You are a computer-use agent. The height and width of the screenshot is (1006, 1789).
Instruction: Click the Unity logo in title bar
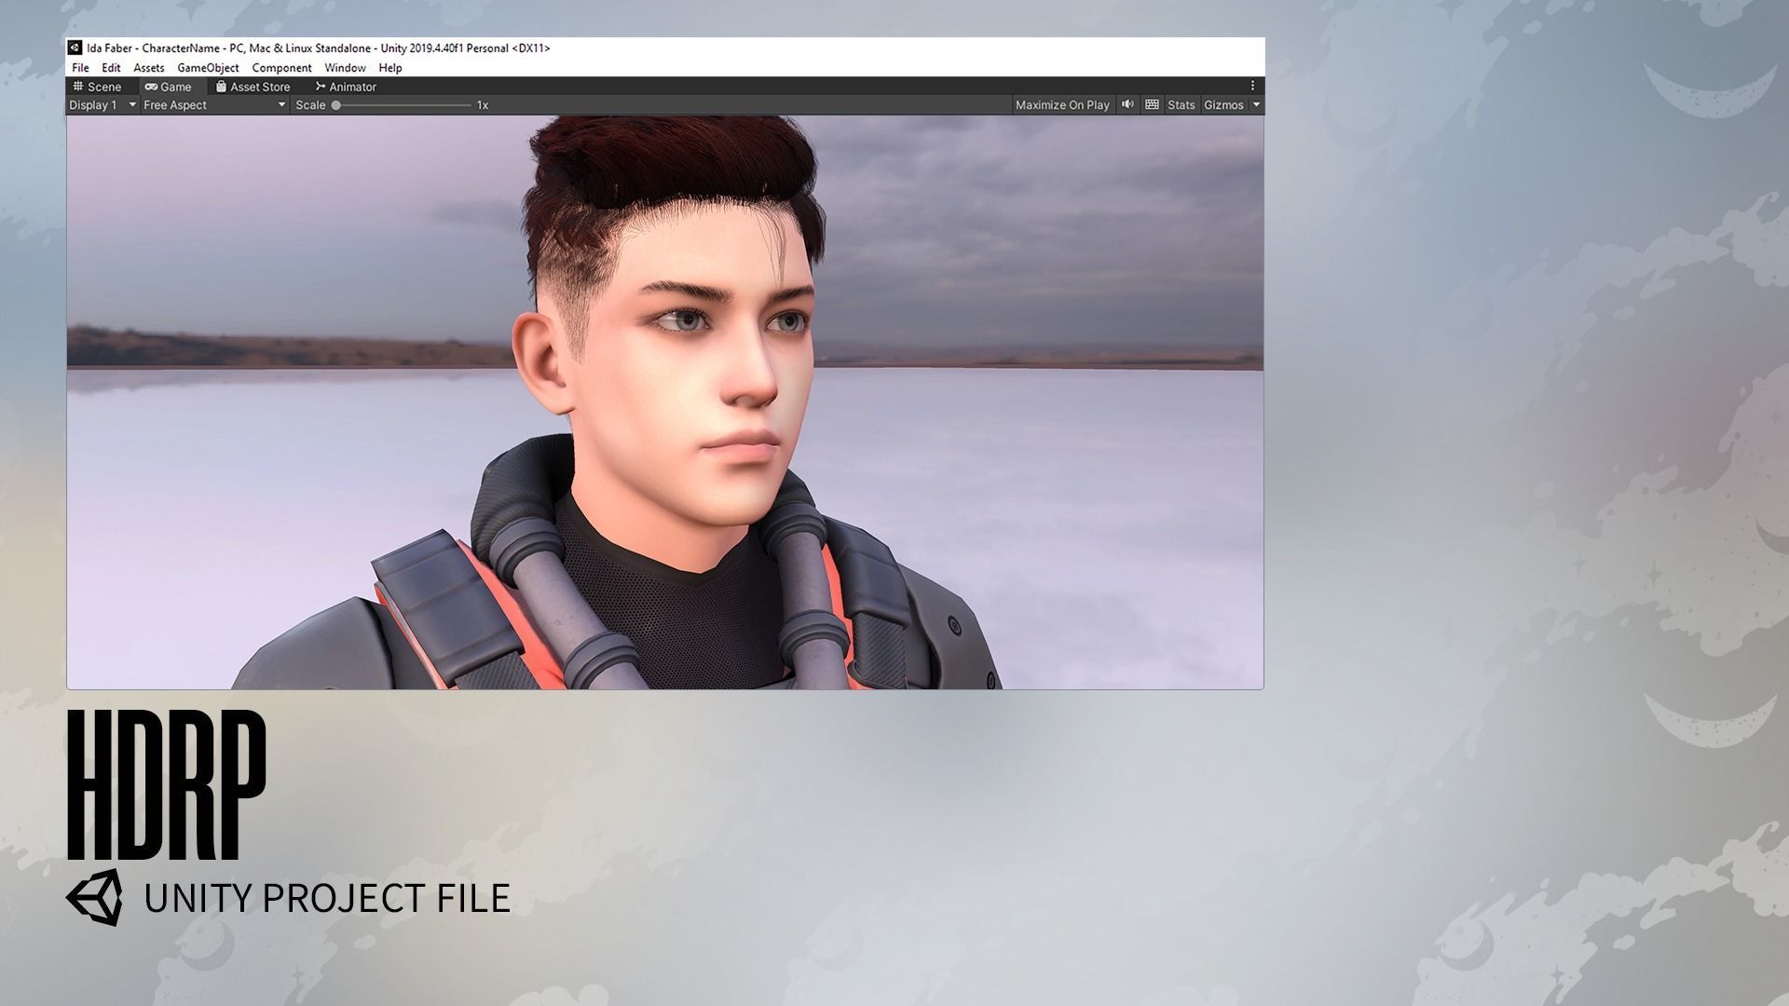[x=75, y=48]
